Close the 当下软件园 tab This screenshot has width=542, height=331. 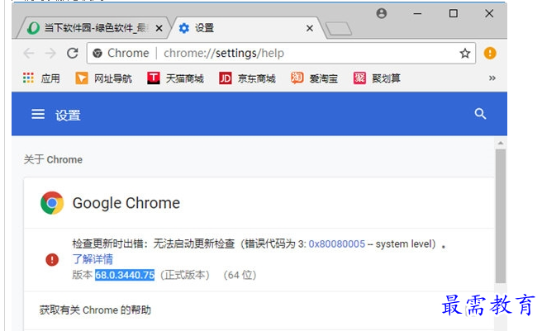[x=159, y=28]
